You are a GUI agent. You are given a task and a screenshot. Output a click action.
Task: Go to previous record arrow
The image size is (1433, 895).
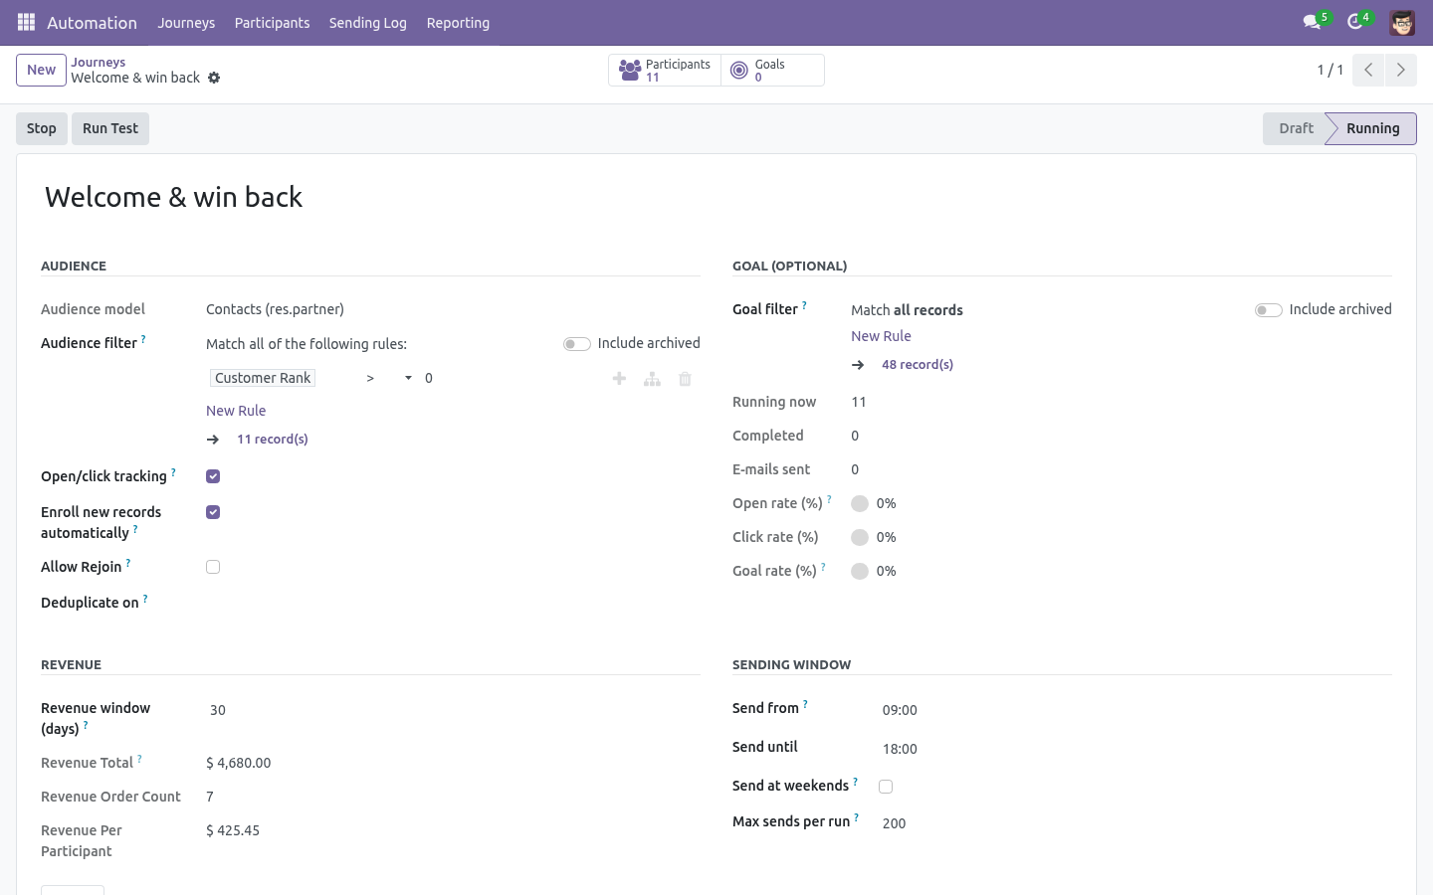tap(1368, 70)
